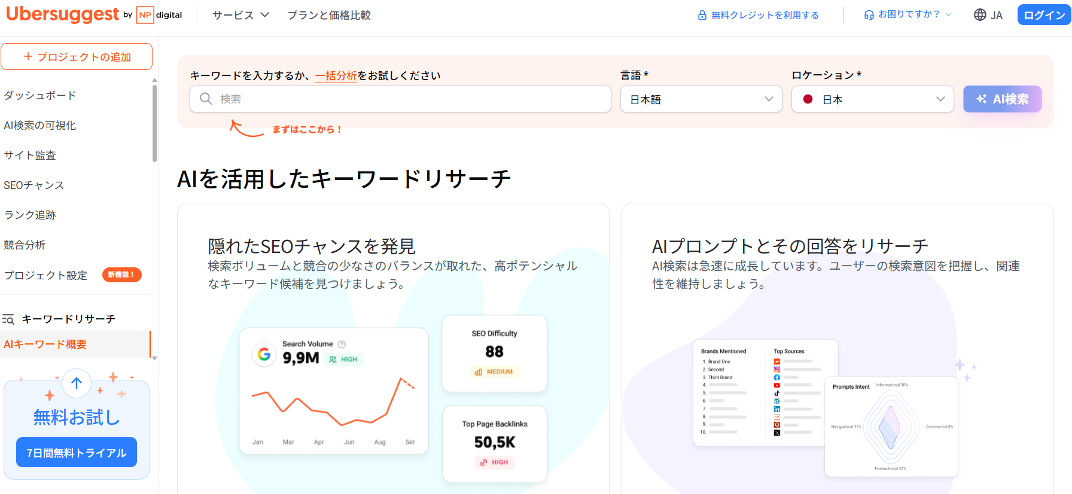Click the AIプロンプトとその回答をリサーチ heading

(790, 246)
